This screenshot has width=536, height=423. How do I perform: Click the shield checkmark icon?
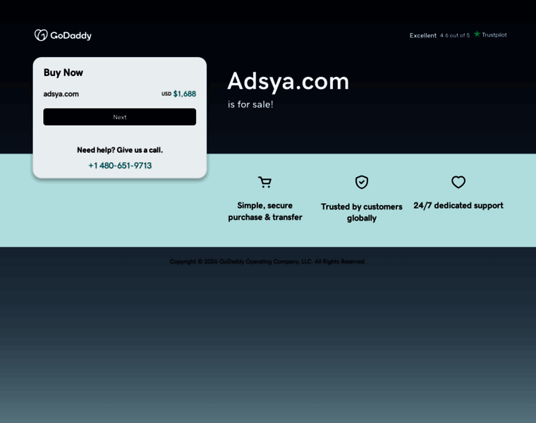[362, 182]
